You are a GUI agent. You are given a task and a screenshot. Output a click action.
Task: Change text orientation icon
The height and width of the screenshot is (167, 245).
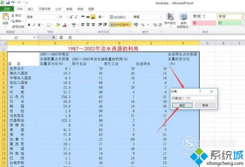pyautogui.click(x=100, y=17)
